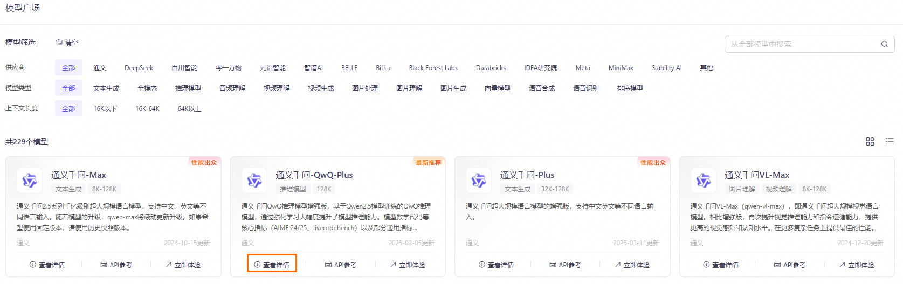This screenshot has width=903, height=284.
Task: Filter suppliers by 通义
Action: [100, 68]
